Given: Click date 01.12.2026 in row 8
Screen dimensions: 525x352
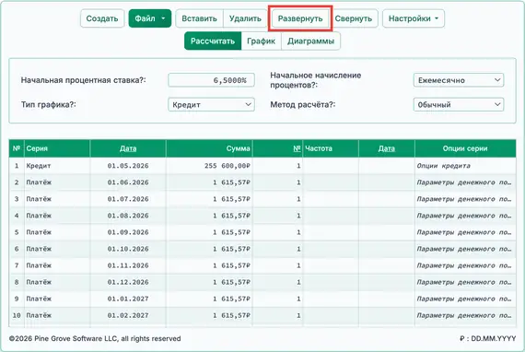Looking at the screenshot, I should [128, 282].
